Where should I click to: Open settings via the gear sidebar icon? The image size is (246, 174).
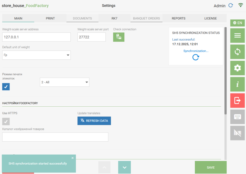[237, 68]
